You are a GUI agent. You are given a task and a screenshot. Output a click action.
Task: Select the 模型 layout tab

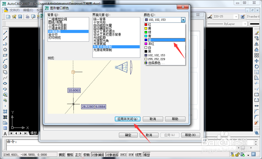[34, 133]
